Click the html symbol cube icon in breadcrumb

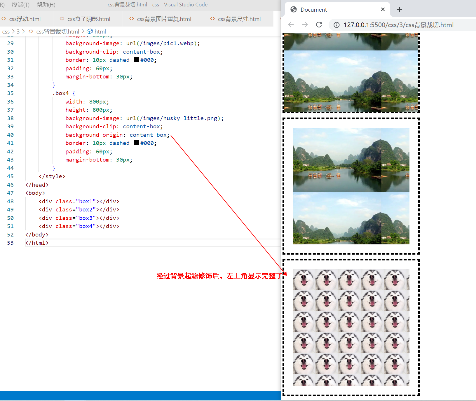90,31
